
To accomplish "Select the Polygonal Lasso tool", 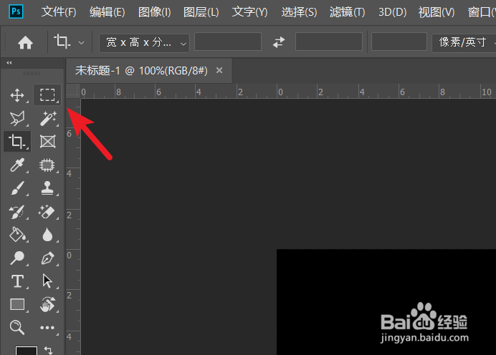I will (17, 118).
